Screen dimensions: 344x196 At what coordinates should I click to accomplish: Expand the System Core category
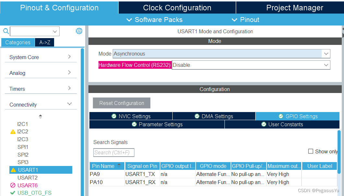(x=40, y=57)
